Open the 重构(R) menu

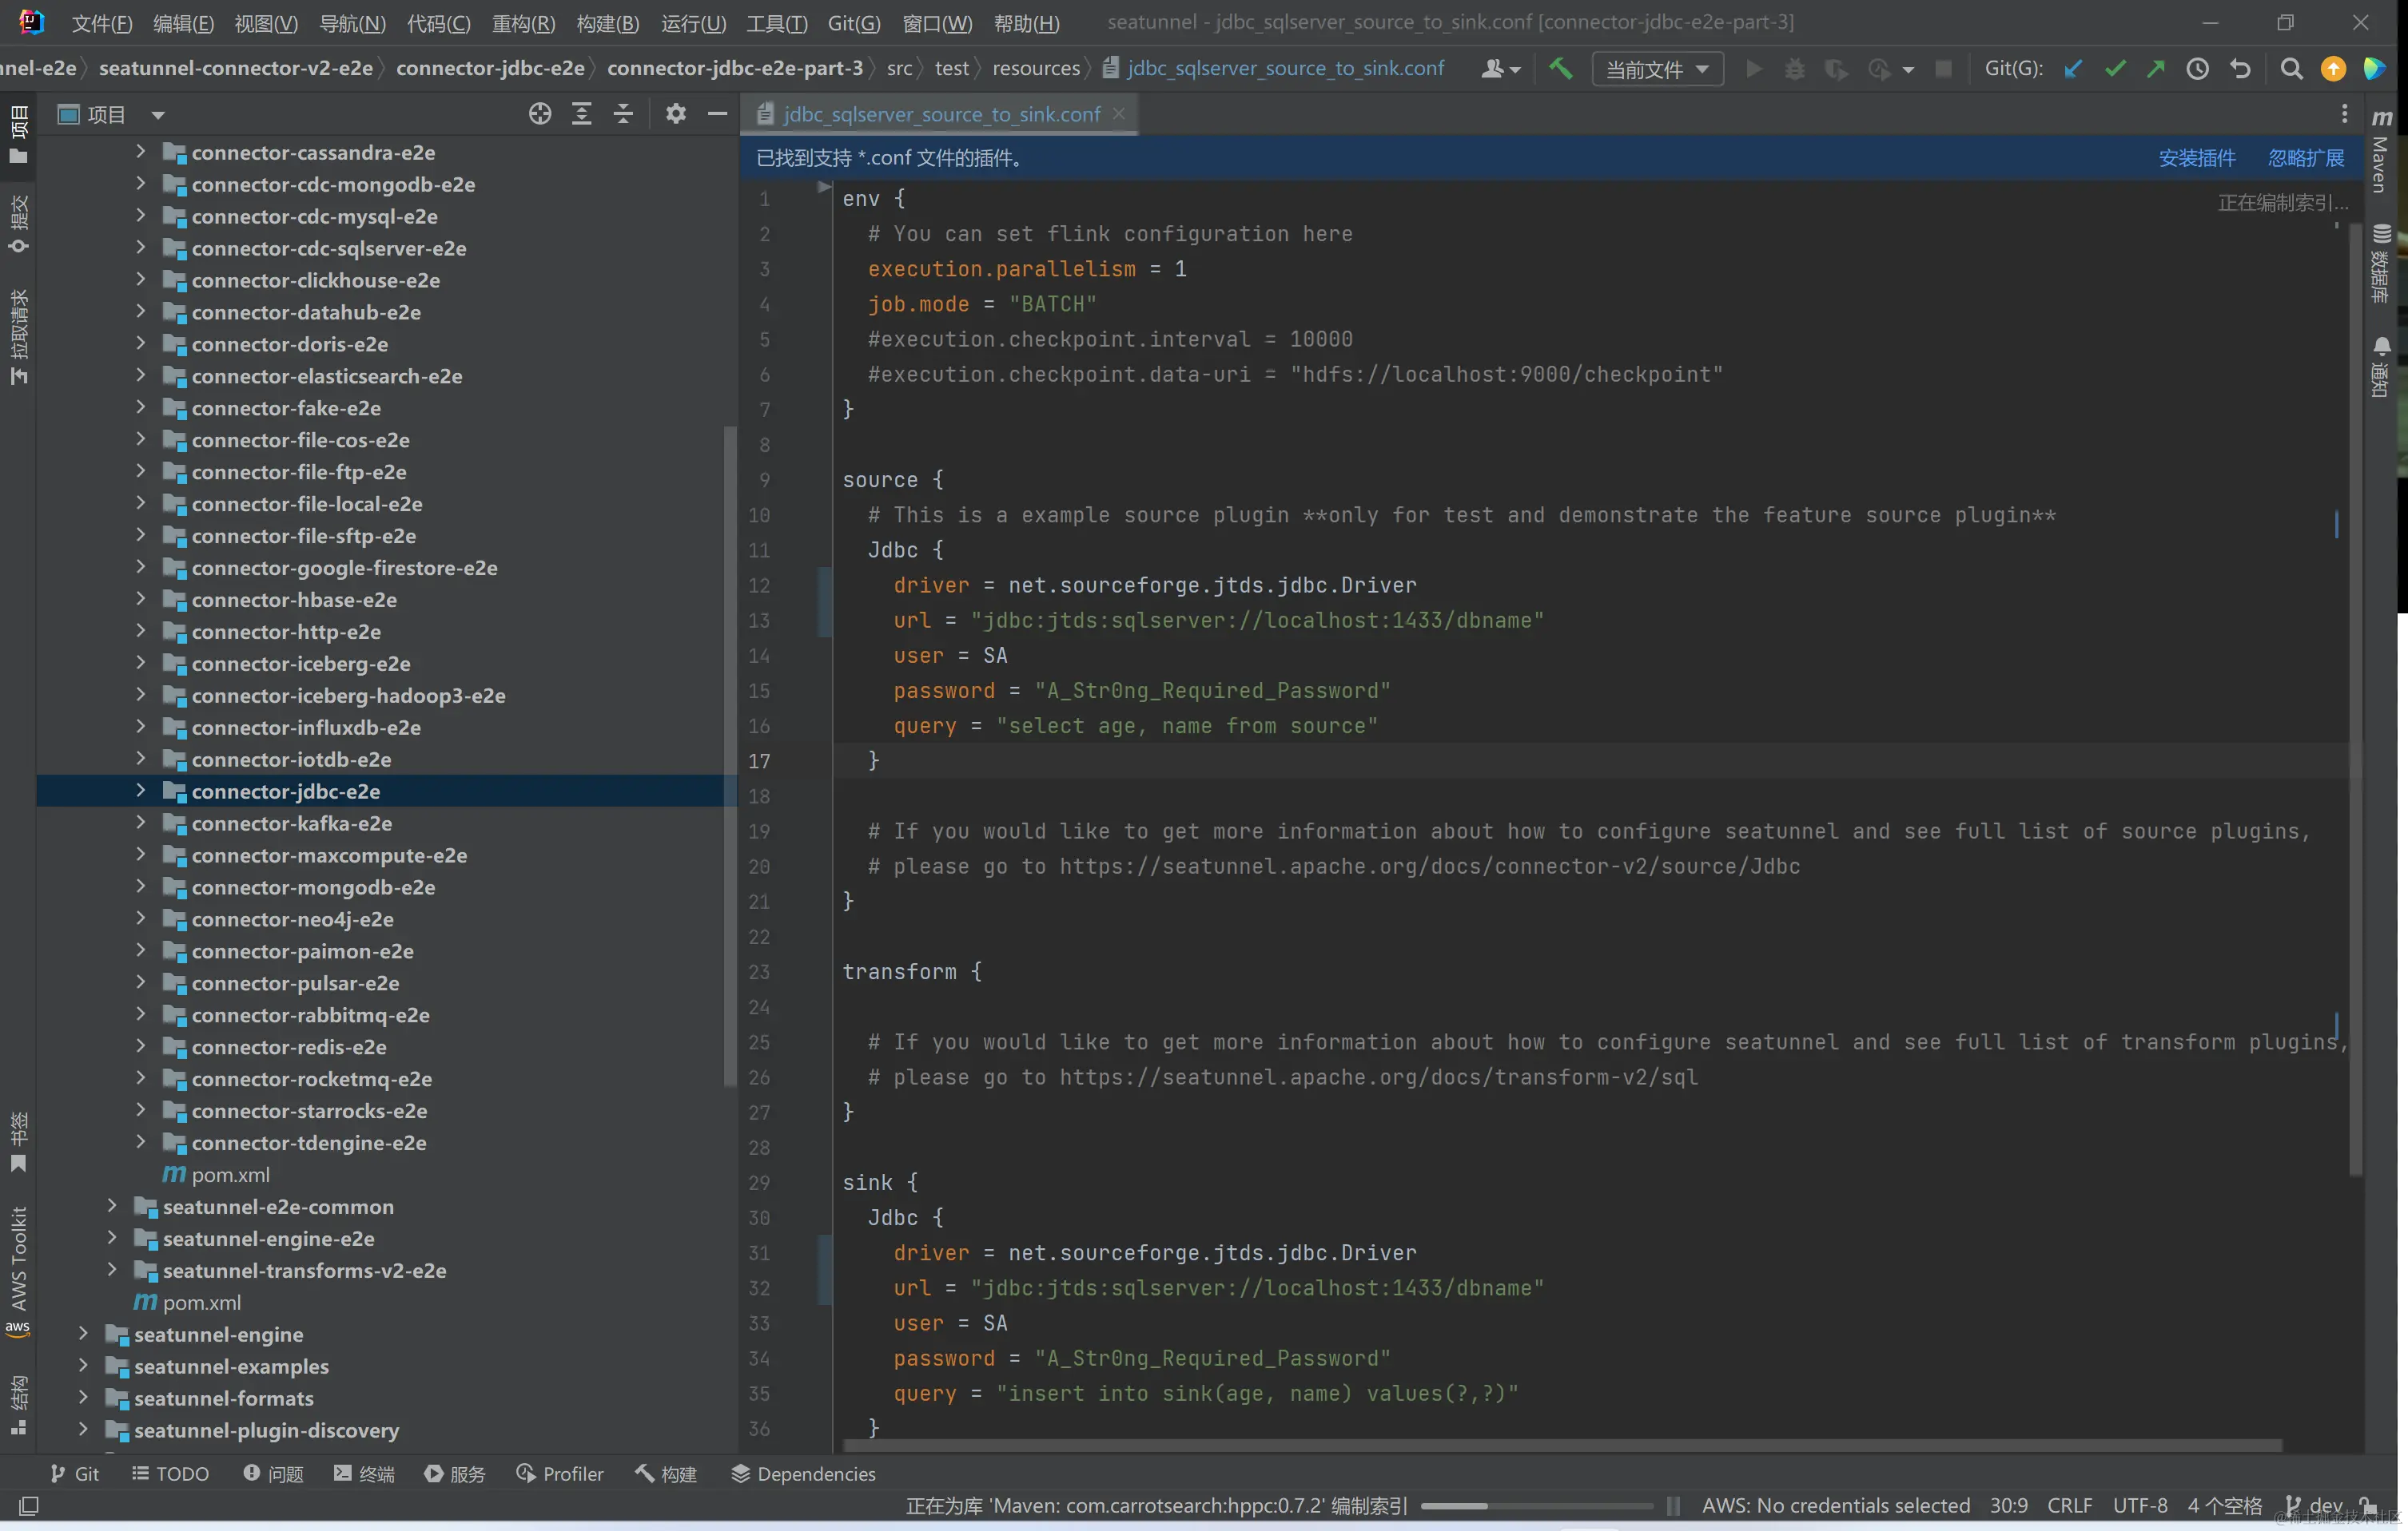pos(523,23)
